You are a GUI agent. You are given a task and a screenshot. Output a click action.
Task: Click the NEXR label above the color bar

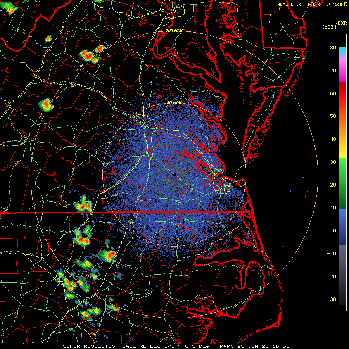coord(340,23)
